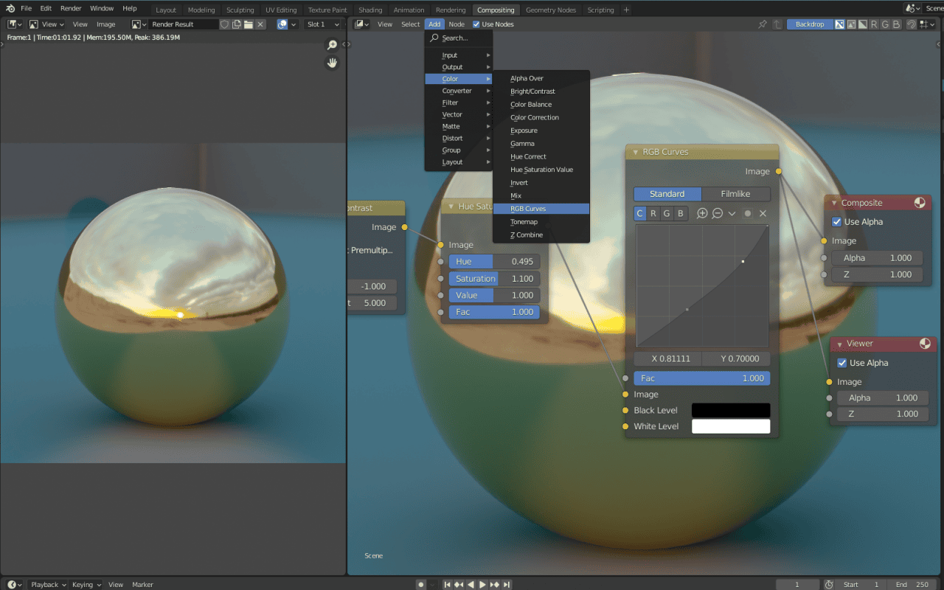The height and width of the screenshot is (590, 944).
Task: Delete the selected curve point with X
Action: [763, 213]
